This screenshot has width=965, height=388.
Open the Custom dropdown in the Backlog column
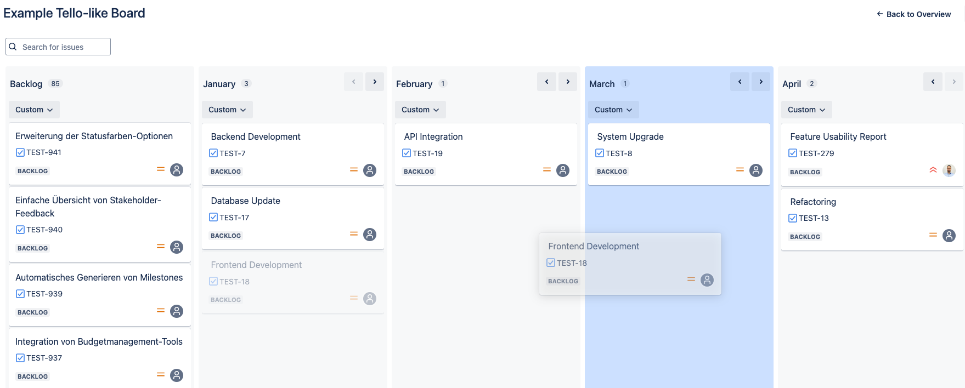(34, 110)
